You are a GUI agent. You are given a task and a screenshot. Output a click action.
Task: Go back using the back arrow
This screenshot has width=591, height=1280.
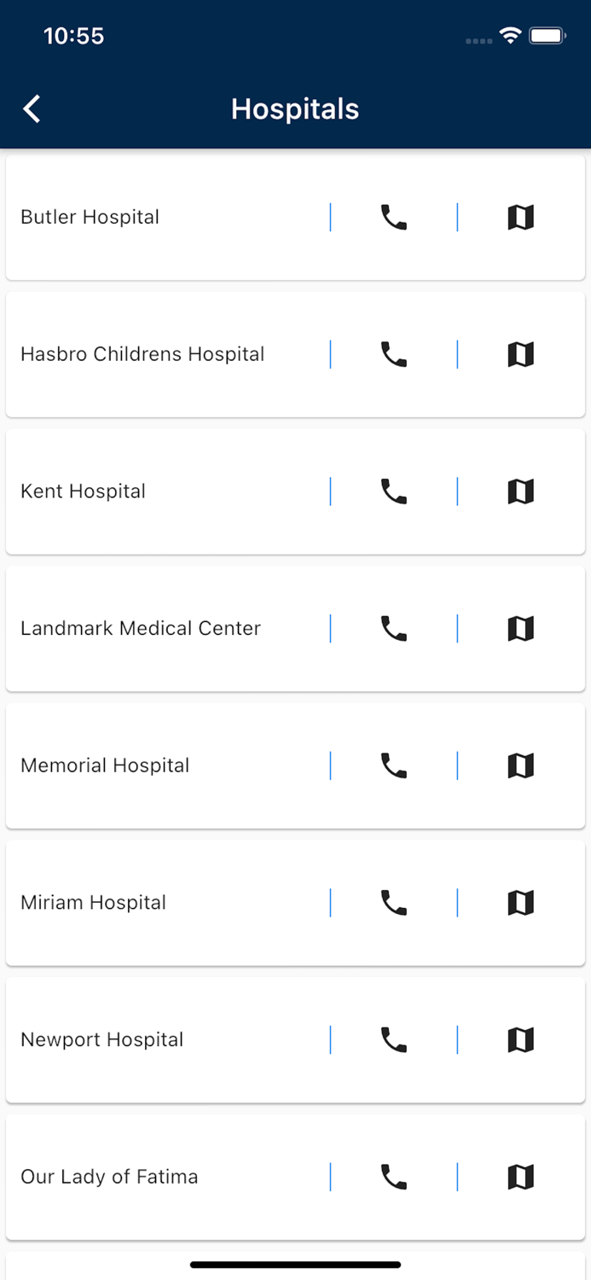(31, 109)
